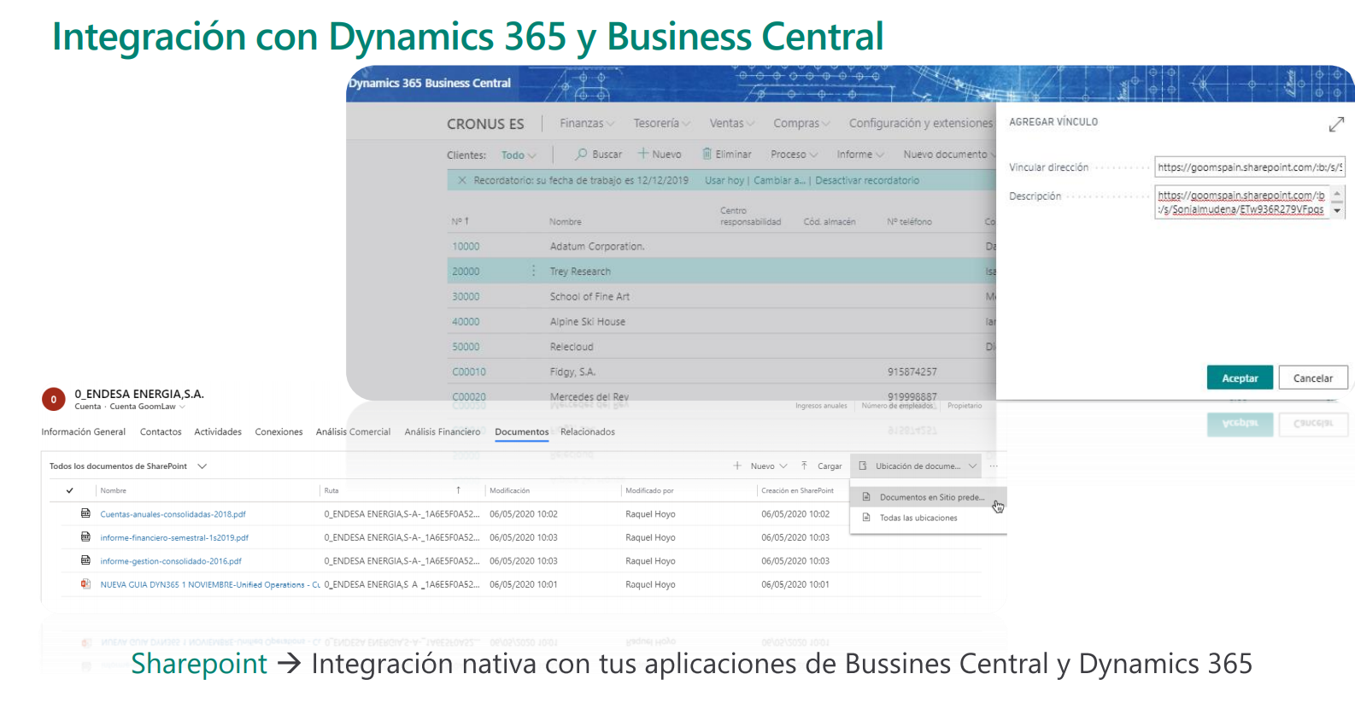The image size is (1355, 703).
Task: Open the more commands ellipsis in documents toolbar
Action: click(994, 466)
